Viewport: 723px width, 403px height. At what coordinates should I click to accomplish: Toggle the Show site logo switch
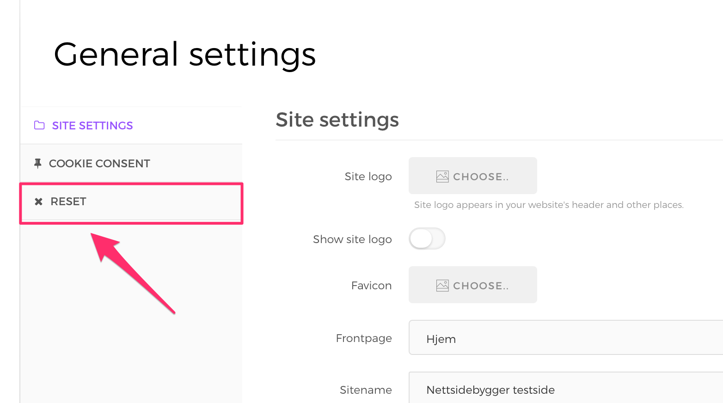tap(427, 239)
